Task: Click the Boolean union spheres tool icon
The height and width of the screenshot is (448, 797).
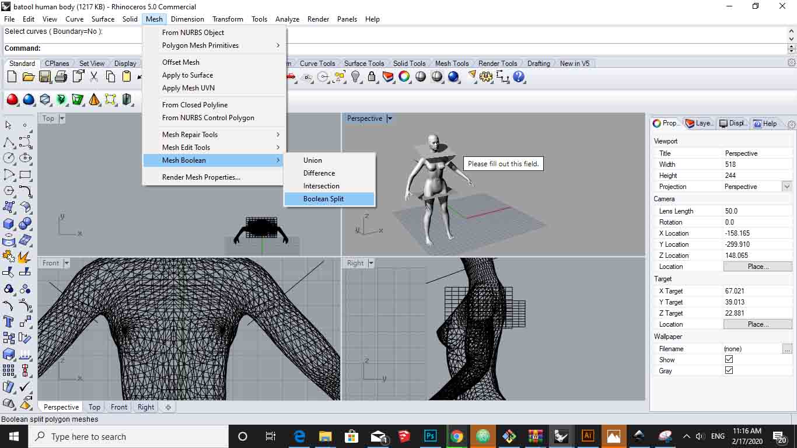Action: click(25, 223)
